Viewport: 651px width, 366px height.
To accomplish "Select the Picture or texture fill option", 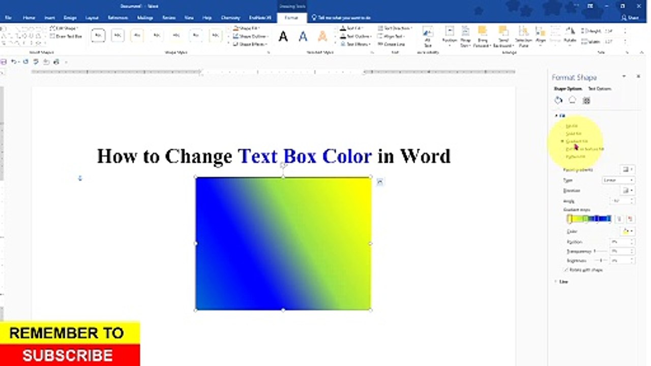I will (583, 149).
